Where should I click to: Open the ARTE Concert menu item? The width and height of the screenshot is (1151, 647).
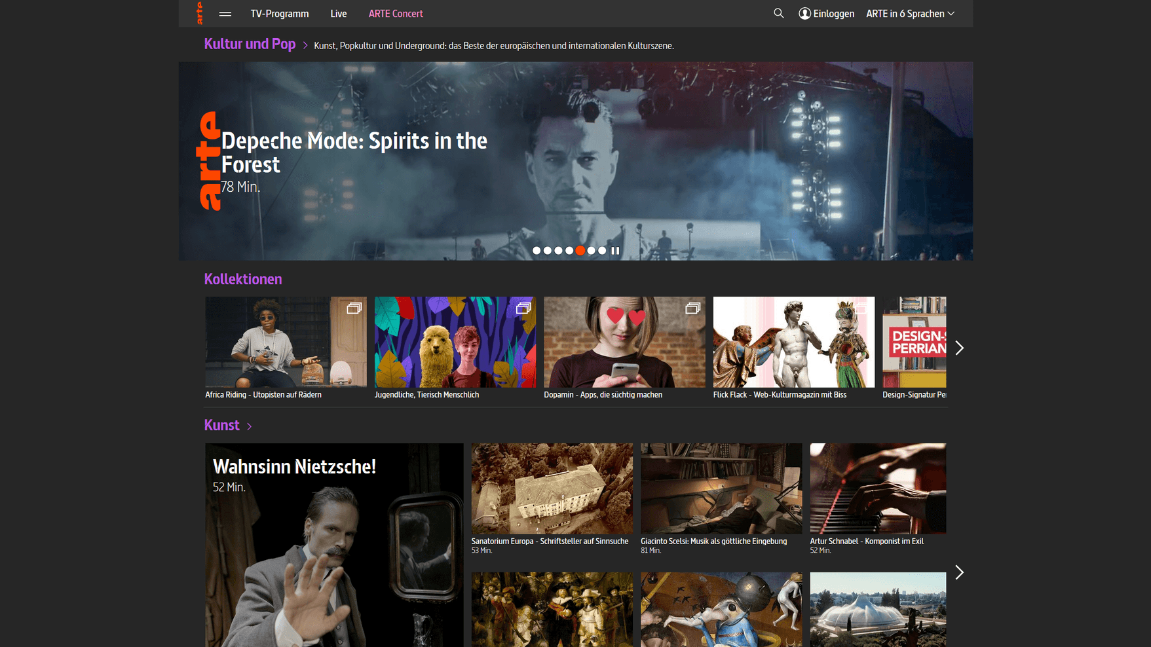[396, 14]
